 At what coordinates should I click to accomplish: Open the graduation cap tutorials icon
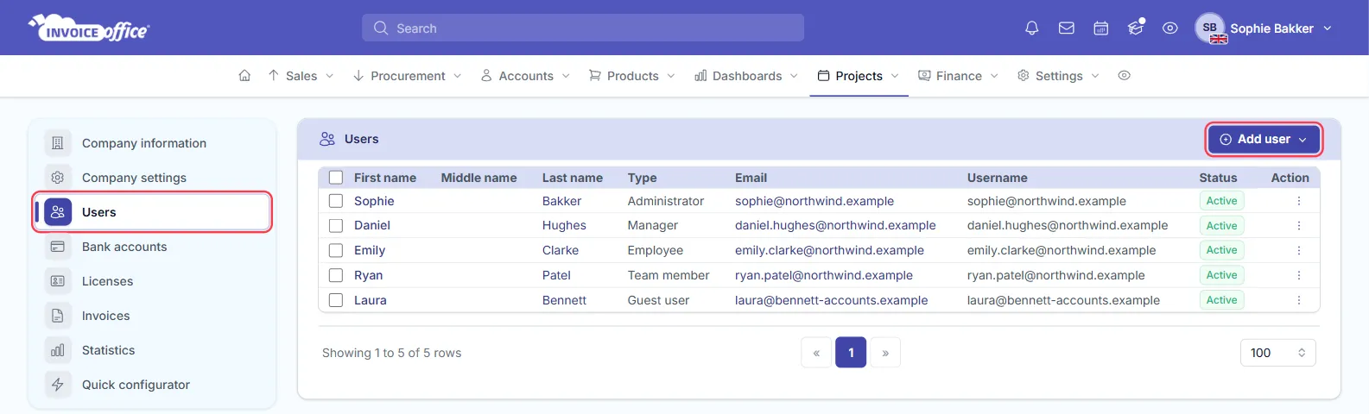[1135, 28]
